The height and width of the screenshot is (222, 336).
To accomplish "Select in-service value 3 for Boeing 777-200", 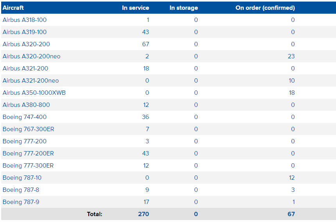I will (147, 141).
